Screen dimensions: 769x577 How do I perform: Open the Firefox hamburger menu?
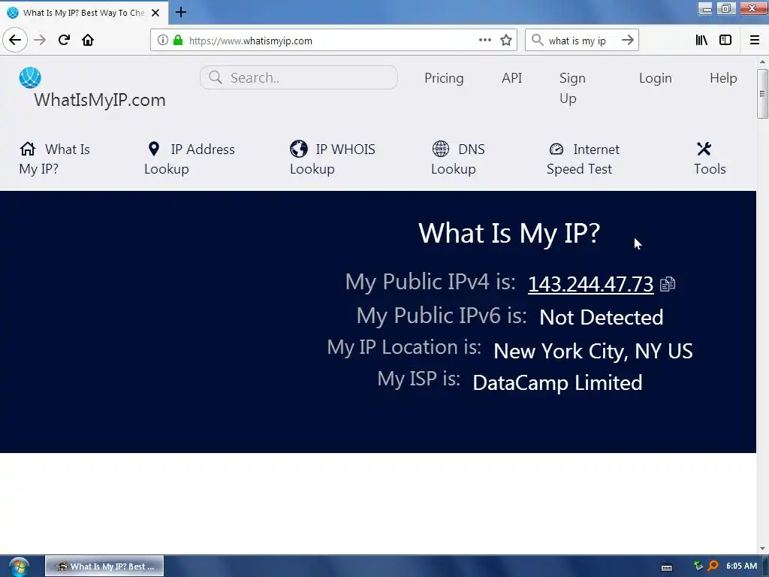click(755, 41)
